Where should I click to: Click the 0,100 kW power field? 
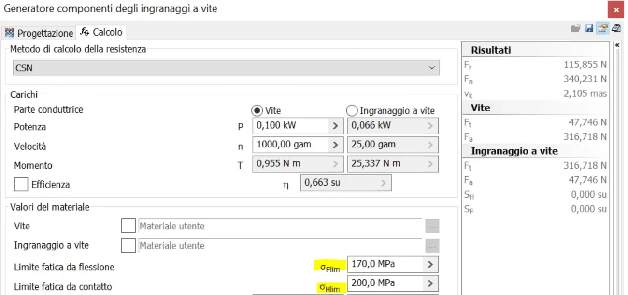click(290, 126)
